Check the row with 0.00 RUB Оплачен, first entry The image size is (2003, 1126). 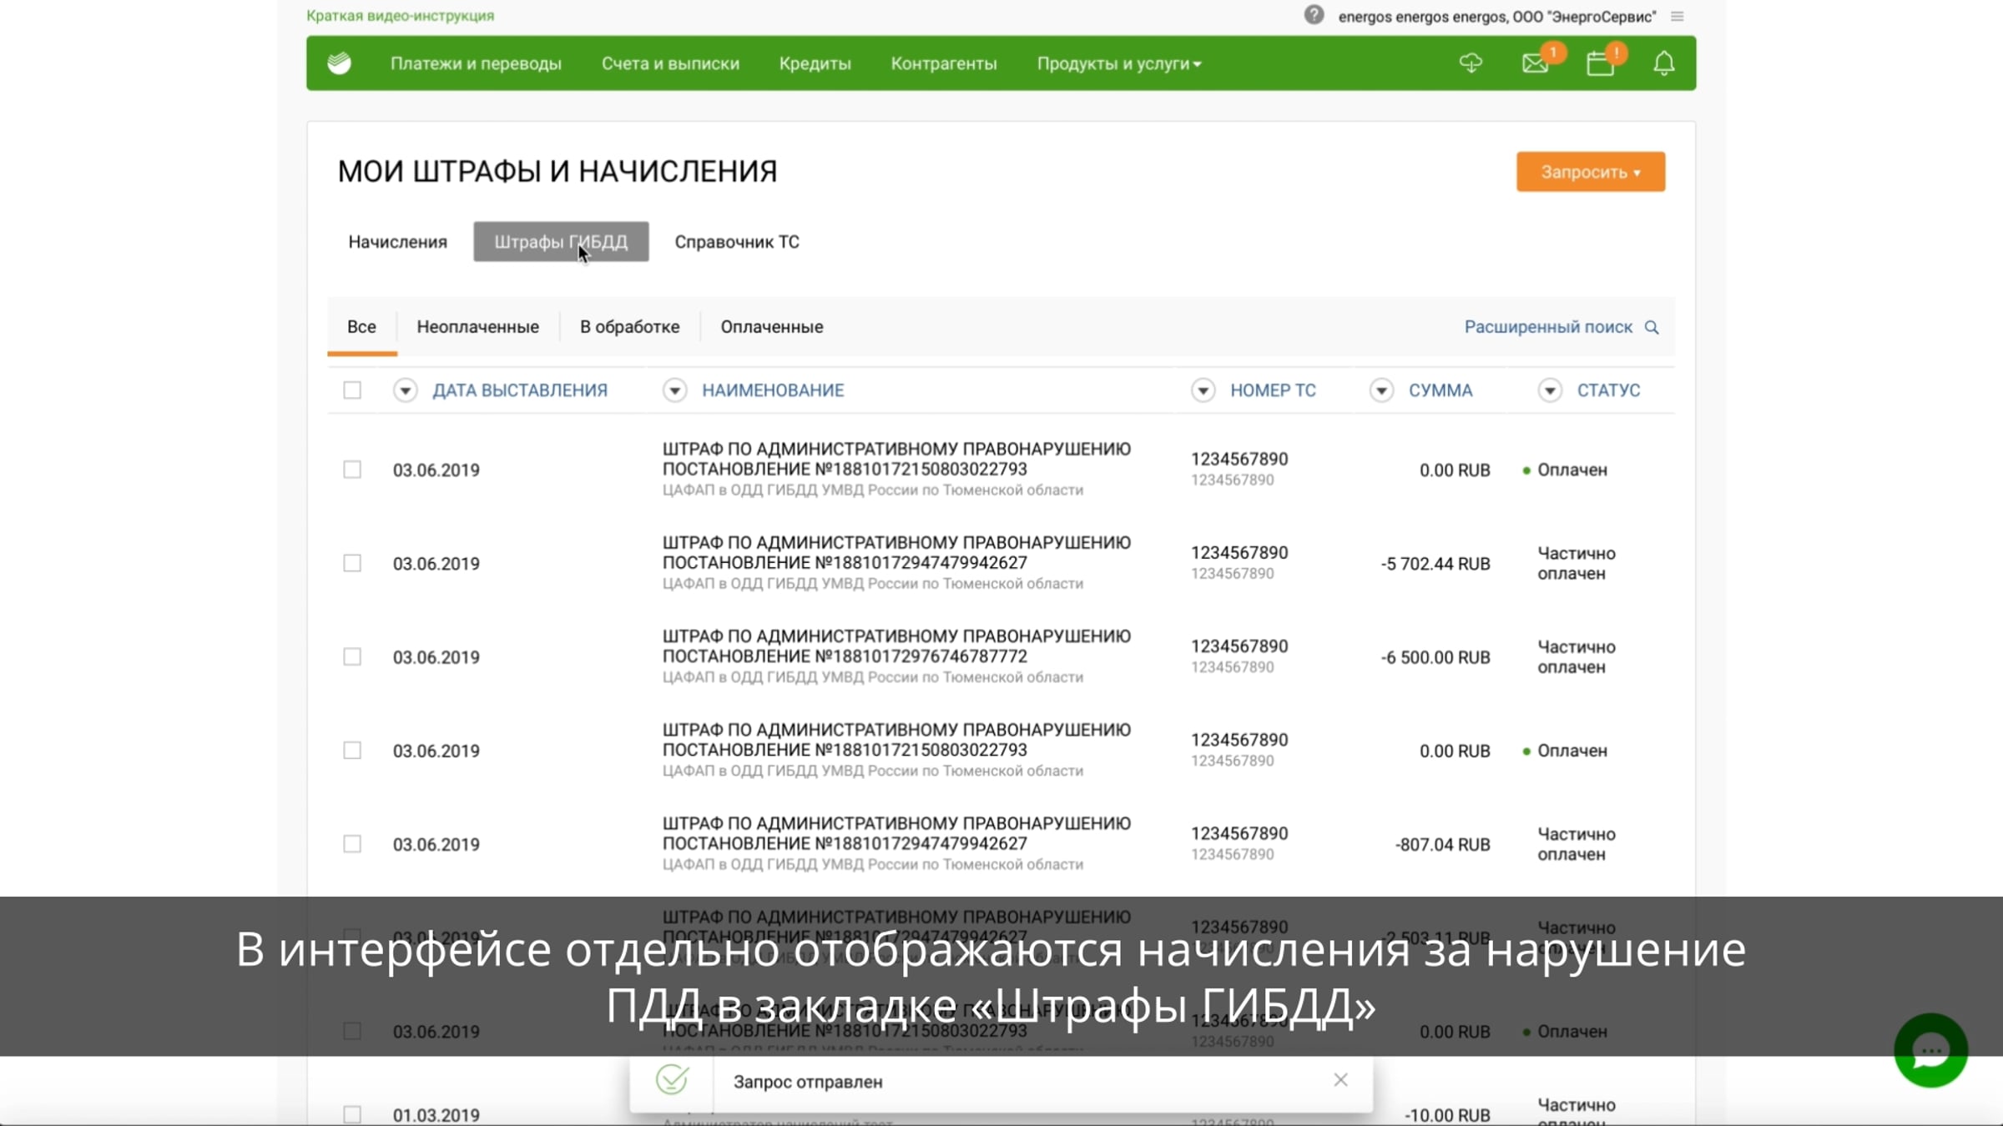click(x=352, y=470)
